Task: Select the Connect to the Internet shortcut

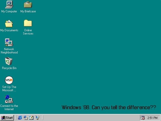Action: [9, 99]
